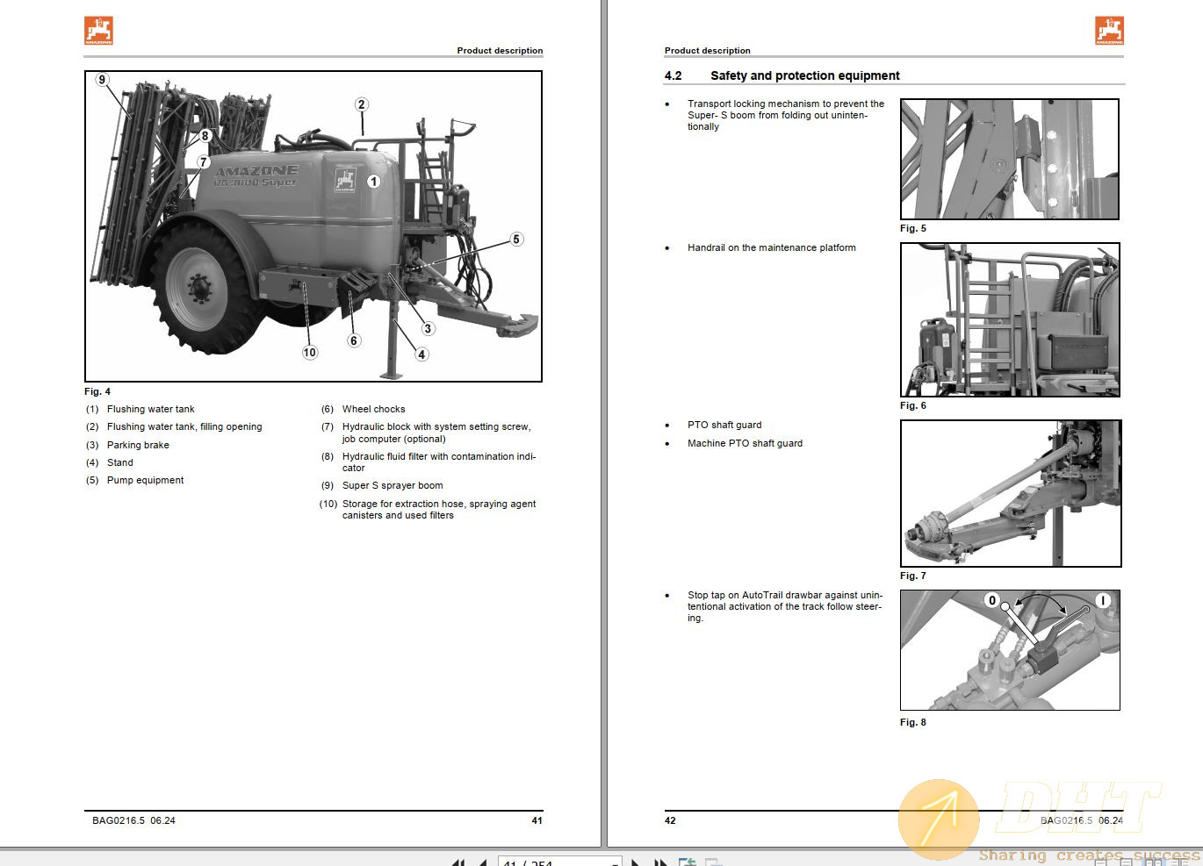Screen dimensions: 1203x866
Task: Select legend text 'Parking brake'
Action: pos(138,445)
